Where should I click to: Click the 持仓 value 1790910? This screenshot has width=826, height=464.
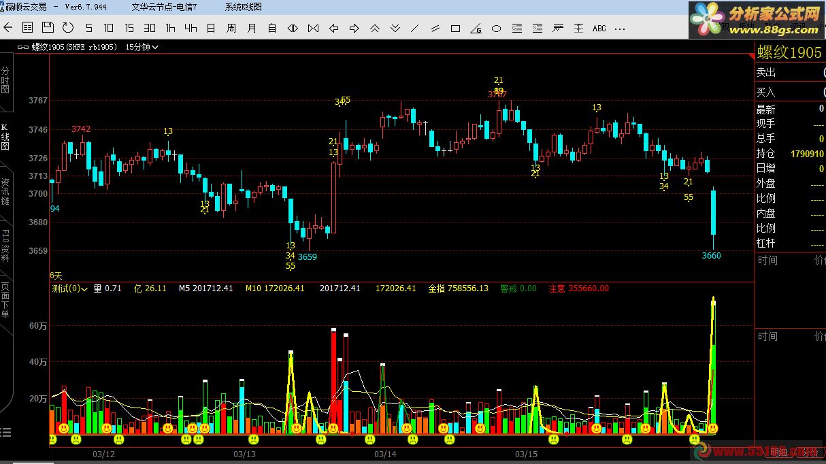pos(808,154)
